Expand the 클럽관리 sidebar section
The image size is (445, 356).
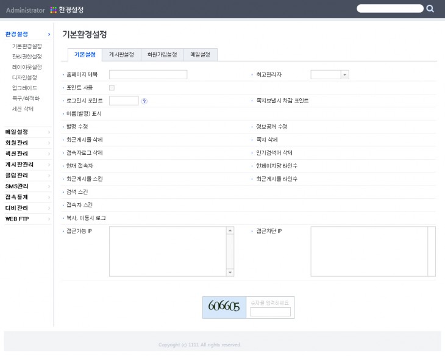tap(27, 176)
